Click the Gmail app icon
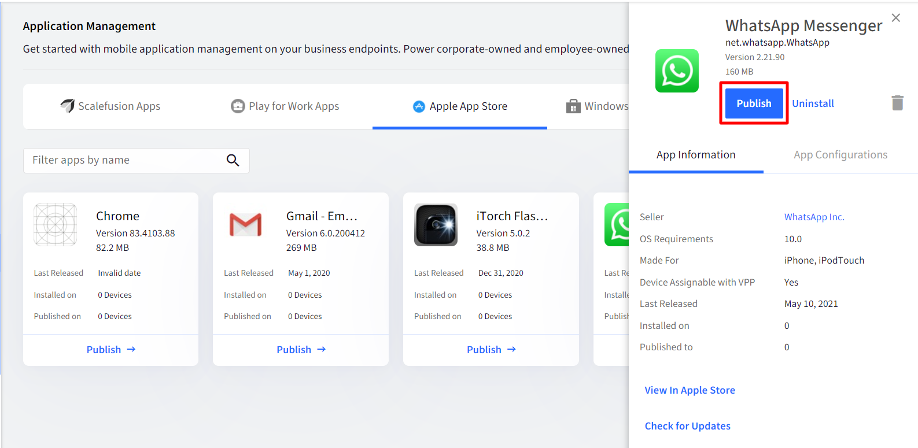This screenshot has width=918, height=448. coord(245,224)
